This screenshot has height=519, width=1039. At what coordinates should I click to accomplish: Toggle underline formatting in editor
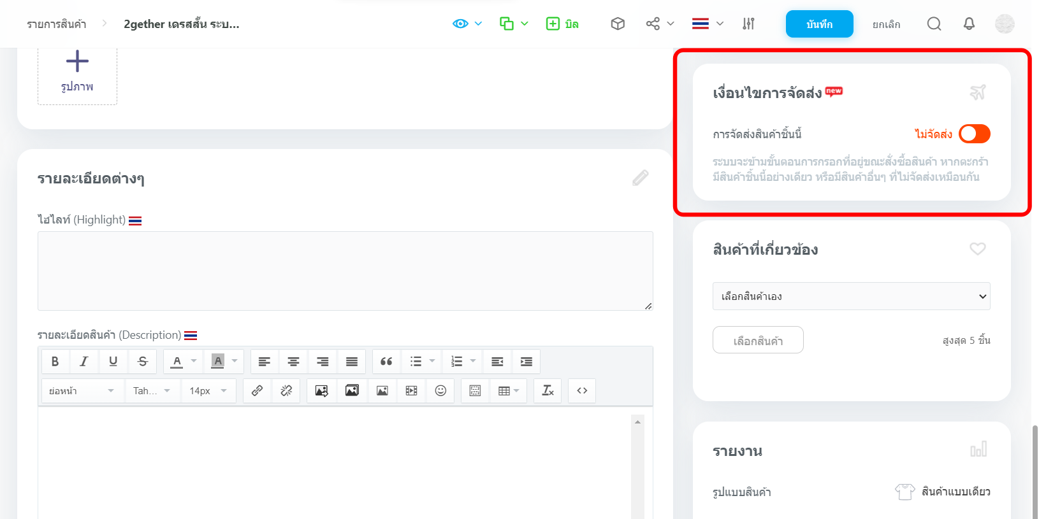pyautogui.click(x=113, y=361)
